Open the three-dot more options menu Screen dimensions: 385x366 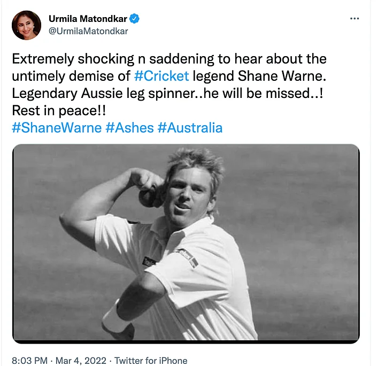(354, 19)
